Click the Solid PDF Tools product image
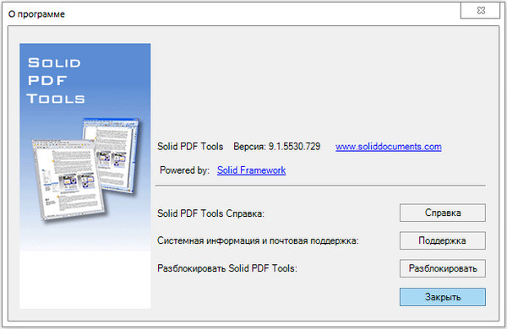The height and width of the screenshot is (329, 507). tap(85, 176)
